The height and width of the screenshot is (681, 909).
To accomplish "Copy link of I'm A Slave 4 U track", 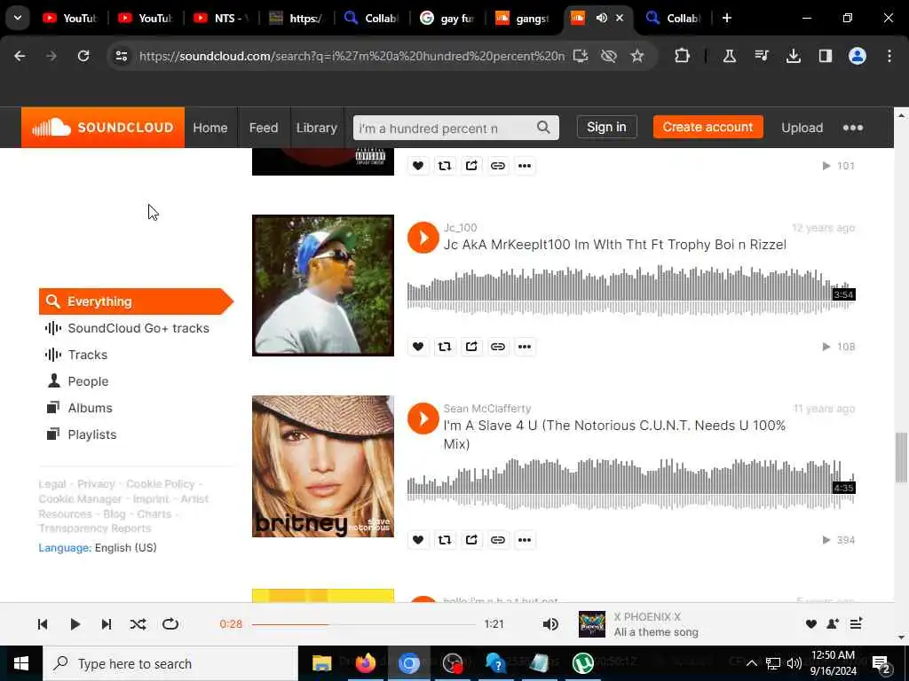I will point(498,540).
